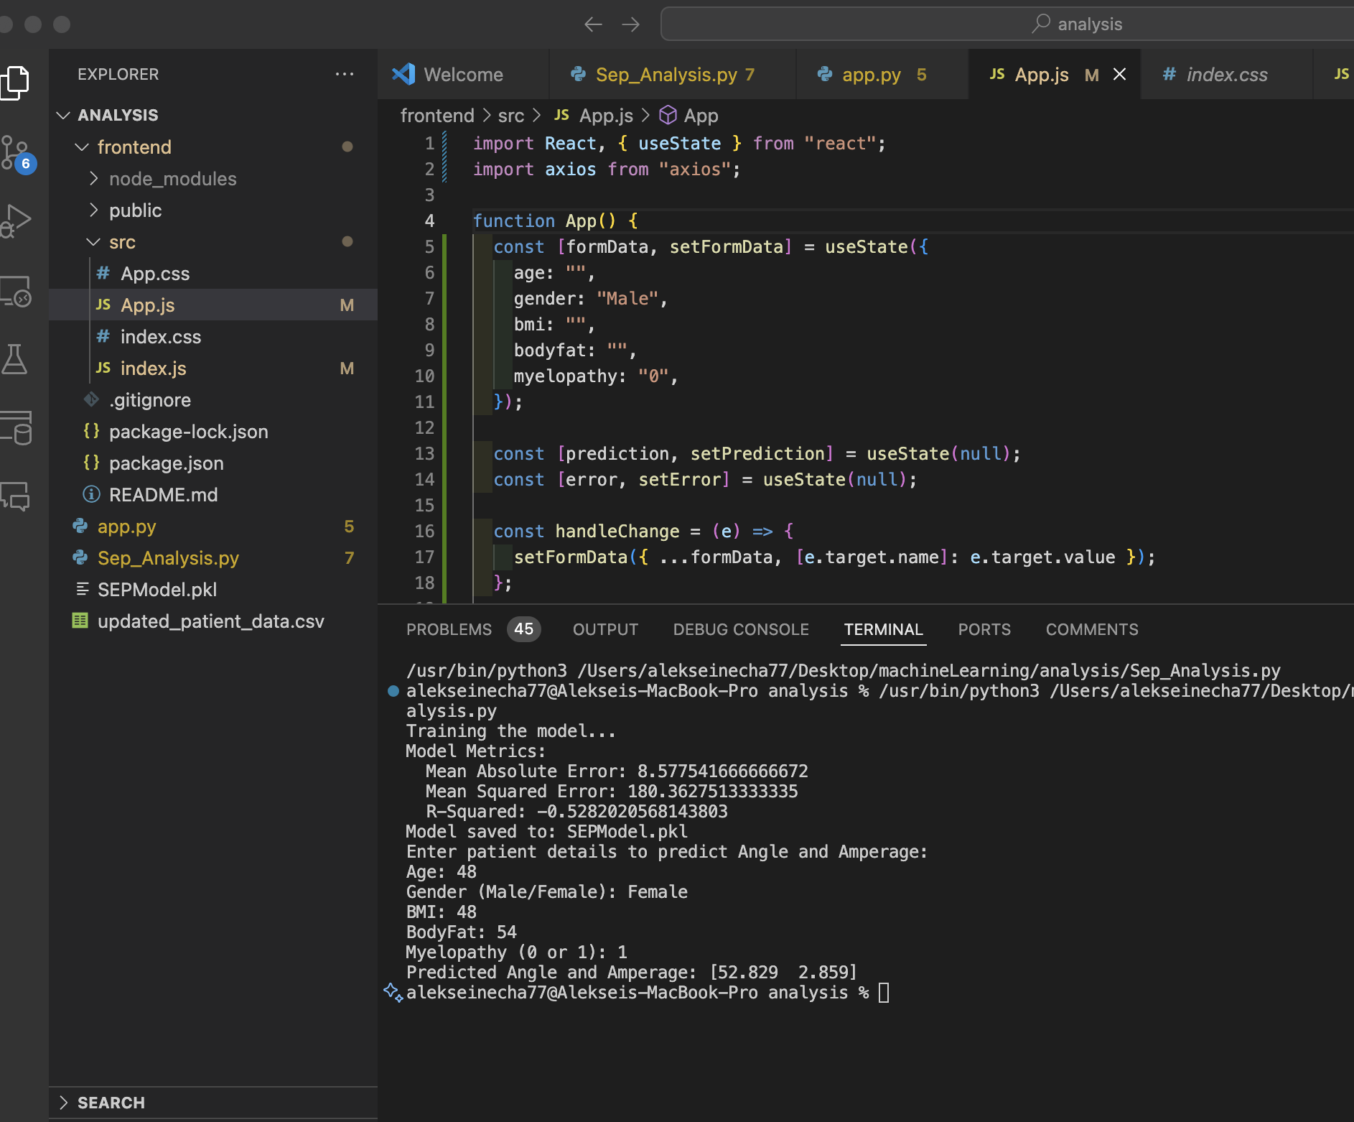Open updated_patient_data.csv in the explorer
Screen dimensions: 1354x1122
210,621
